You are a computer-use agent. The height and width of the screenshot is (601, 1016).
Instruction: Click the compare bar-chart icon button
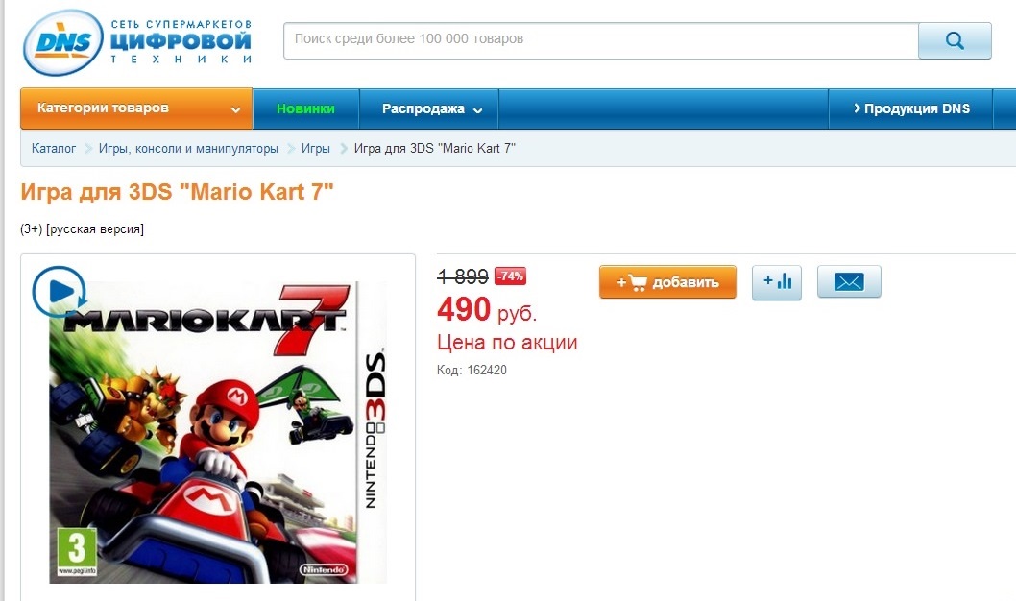[x=776, y=281]
